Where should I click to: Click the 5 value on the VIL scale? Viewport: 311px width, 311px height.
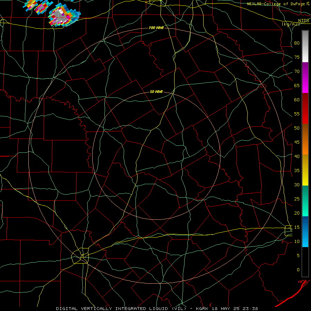click(298, 256)
